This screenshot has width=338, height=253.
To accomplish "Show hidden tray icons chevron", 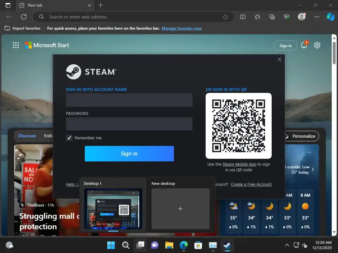I will click(287, 245).
